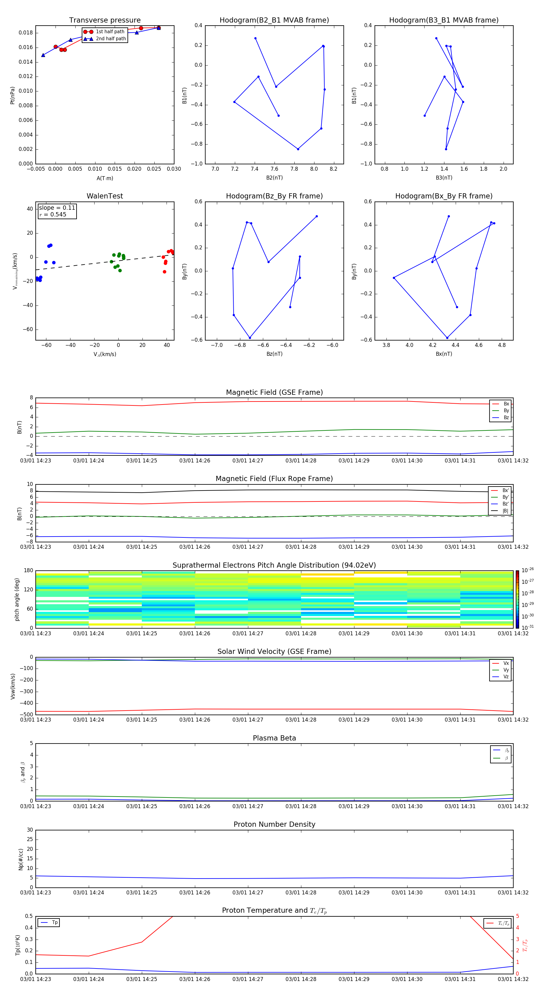
Task: Select the "Hodogram(B2_B1 MVAB frame)" title
Action: click(274, 20)
